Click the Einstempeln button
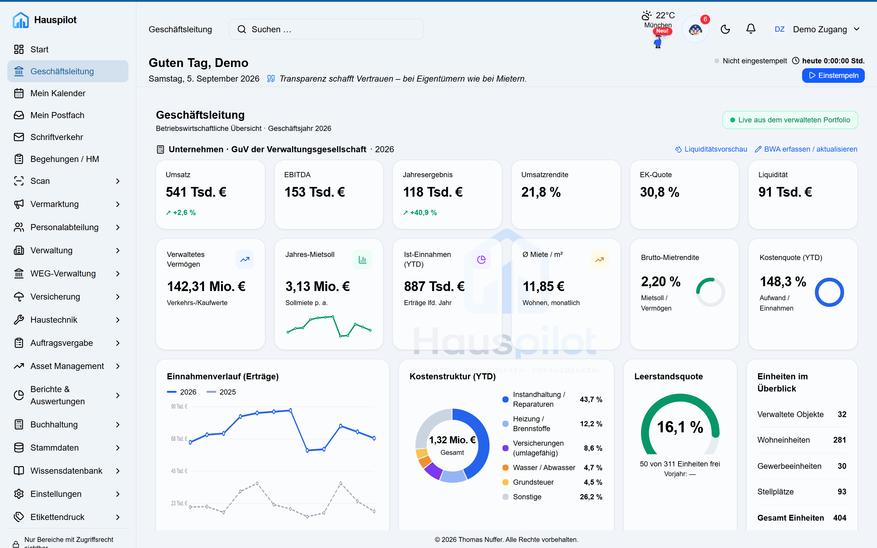Image resolution: width=877 pixels, height=548 pixels. click(833, 76)
